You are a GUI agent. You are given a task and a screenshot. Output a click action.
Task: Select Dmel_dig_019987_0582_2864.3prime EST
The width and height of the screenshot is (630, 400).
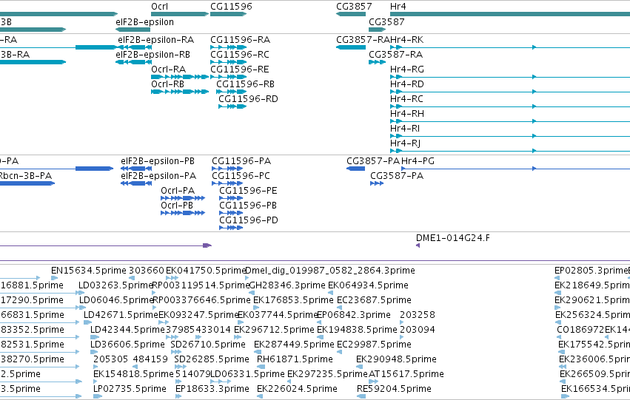(247, 278)
